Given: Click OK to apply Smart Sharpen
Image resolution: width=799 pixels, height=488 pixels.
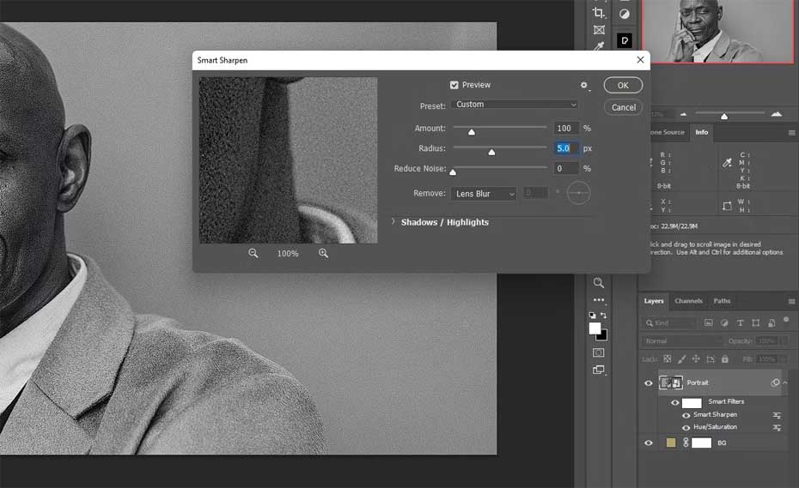Looking at the screenshot, I should pyautogui.click(x=623, y=85).
